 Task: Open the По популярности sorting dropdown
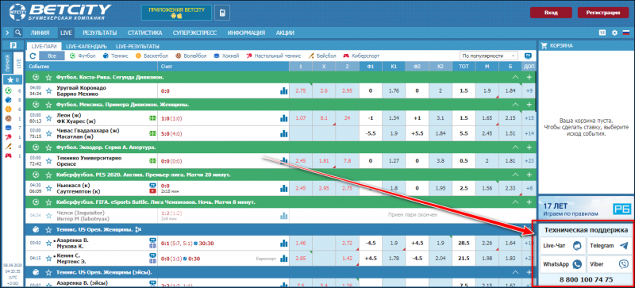(x=489, y=56)
